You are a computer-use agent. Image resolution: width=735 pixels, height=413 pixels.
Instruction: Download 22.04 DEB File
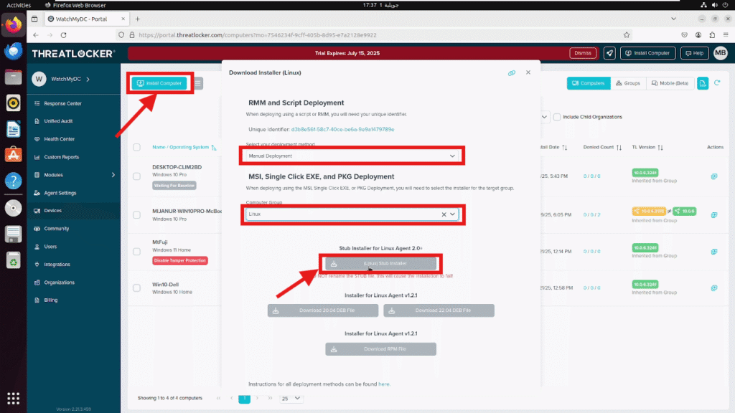point(439,310)
